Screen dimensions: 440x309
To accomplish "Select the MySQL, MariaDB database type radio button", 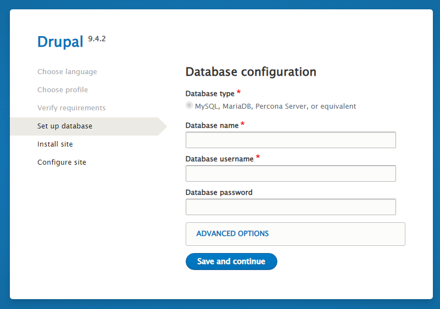I will pyautogui.click(x=190, y=106).
